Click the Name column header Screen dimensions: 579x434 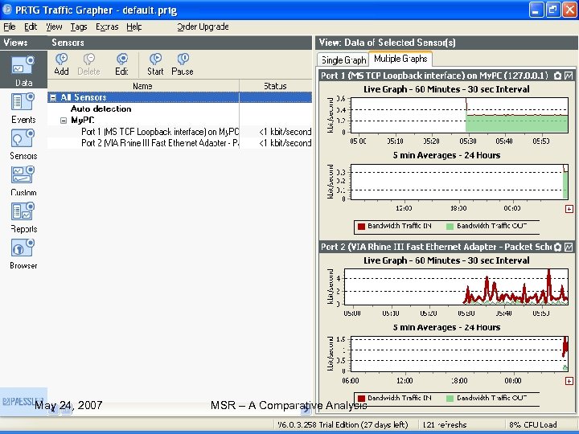(x=143, y=86)
